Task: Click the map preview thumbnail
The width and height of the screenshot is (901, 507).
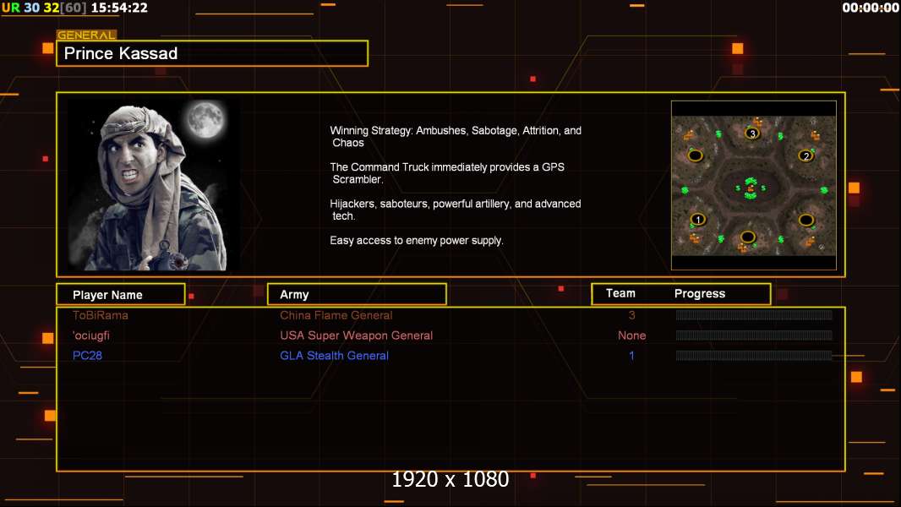Action: click(754, 185)
